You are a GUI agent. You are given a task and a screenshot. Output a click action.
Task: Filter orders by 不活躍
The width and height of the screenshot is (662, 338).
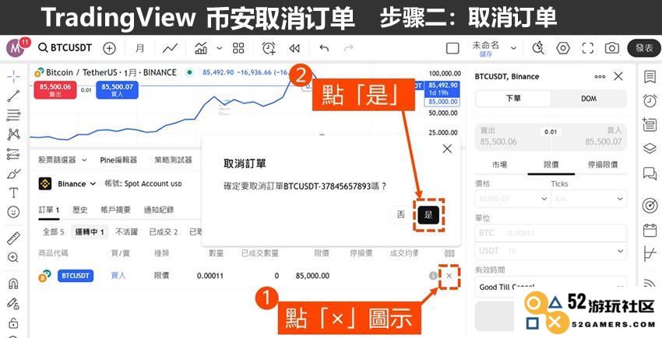tap(127, 232)
